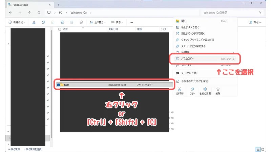The image size is (271, 152).
Task: Close the Windows (C:) tab
Action: [50, 5]
